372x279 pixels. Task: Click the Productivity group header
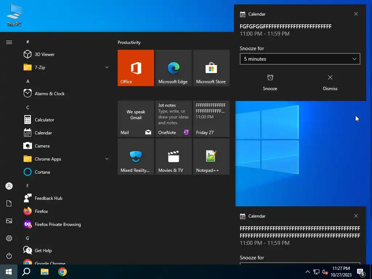pos(129,43)
